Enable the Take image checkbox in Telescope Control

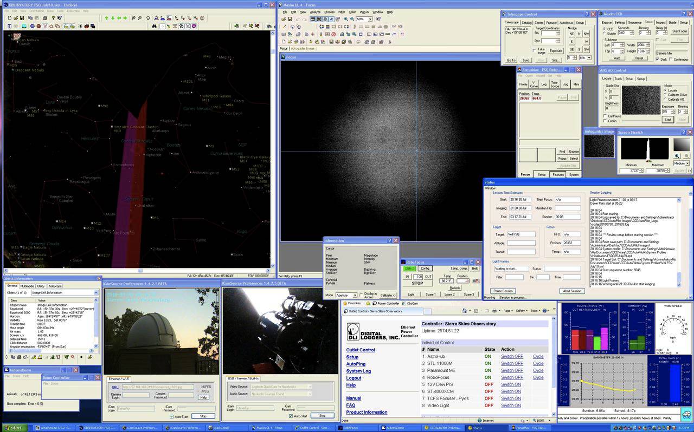[534, 51]
